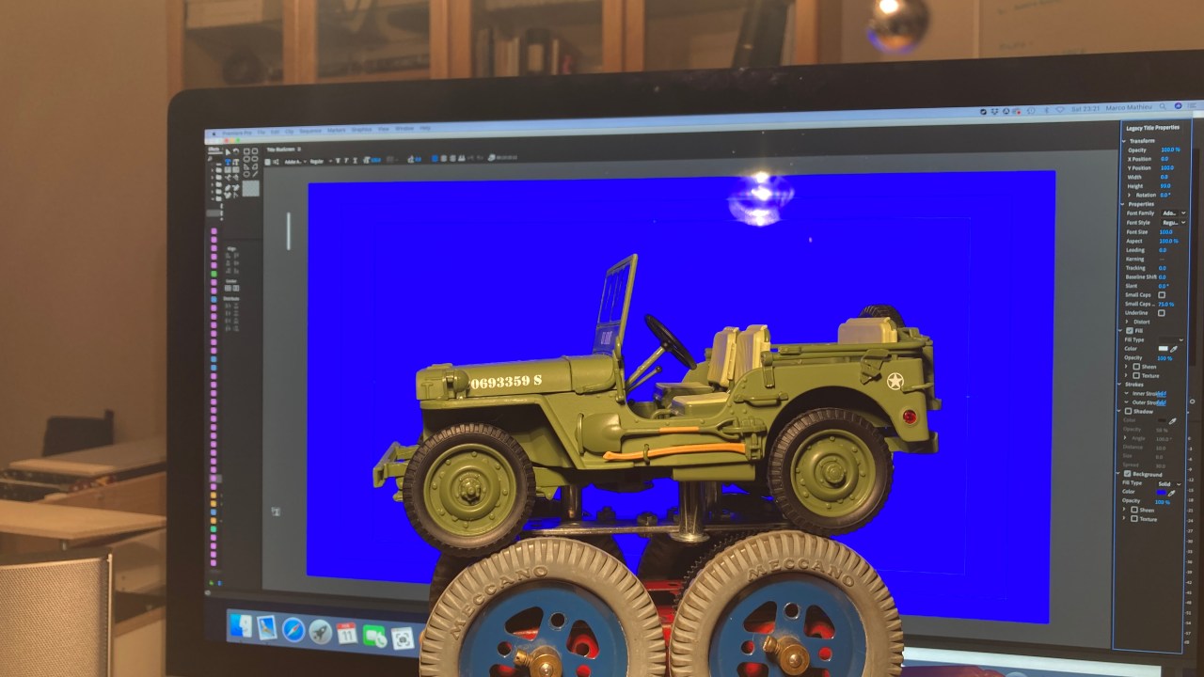The image size is (1204, 677).
Task: Expand the Distort section
Action: click(1128, 322)
